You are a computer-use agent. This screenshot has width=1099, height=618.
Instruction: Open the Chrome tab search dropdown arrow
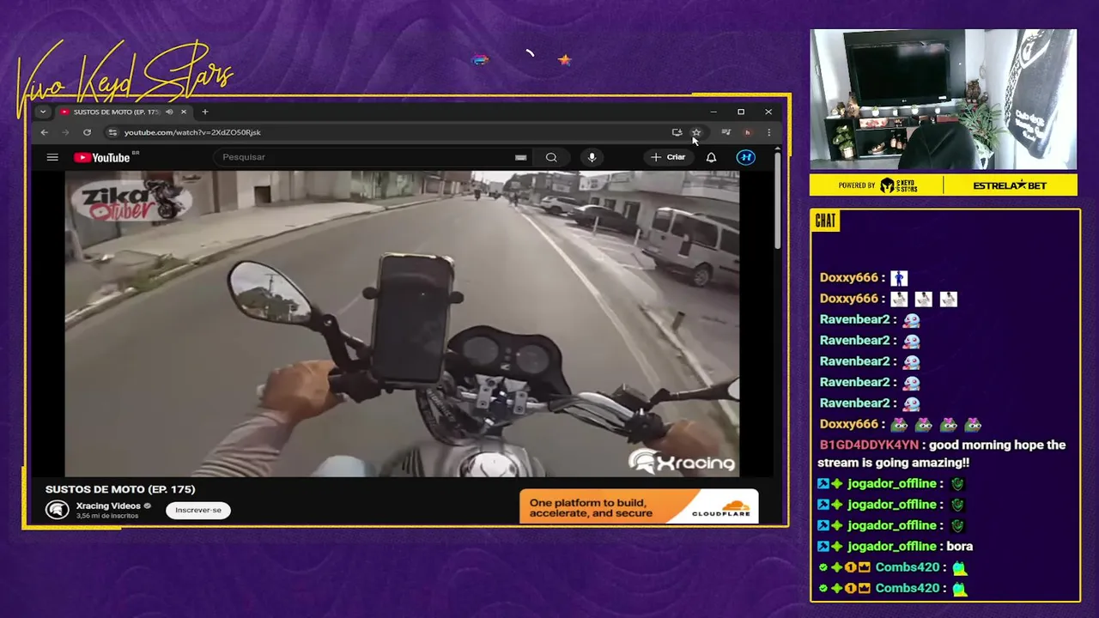pos(43,112)
